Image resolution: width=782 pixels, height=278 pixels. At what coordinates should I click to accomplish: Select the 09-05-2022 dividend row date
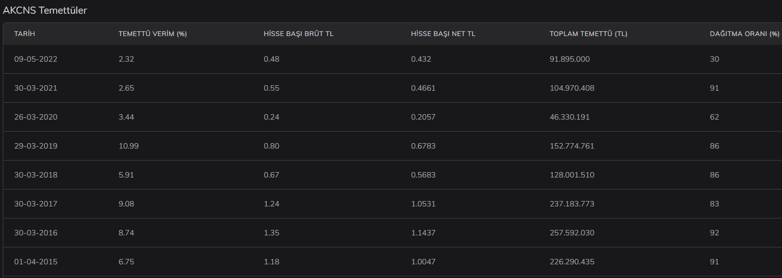[35, 59]
